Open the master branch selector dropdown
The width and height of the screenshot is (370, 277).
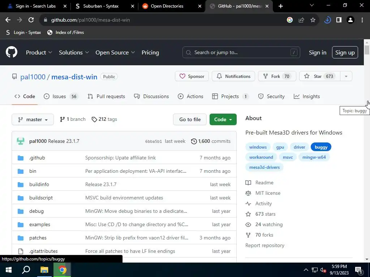[33, 119]
